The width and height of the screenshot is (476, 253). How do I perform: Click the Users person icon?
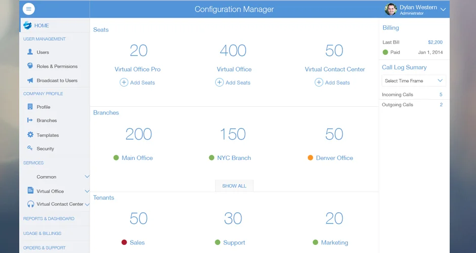pyautogui.click(x=30, y=52)
